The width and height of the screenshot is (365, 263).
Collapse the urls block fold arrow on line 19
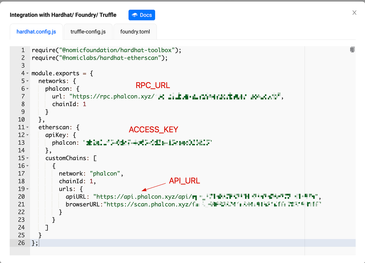pyautogui.click(x=27, y=189)
